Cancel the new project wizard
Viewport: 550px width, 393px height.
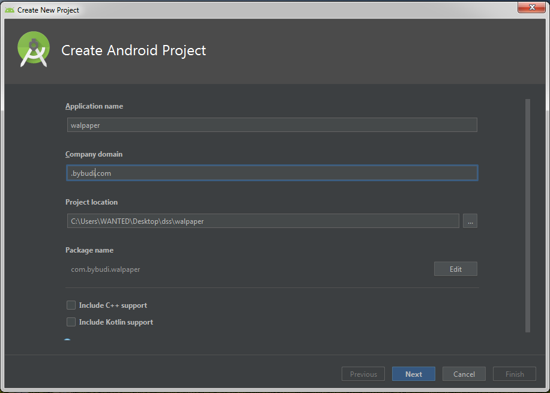tap(464, 374)
